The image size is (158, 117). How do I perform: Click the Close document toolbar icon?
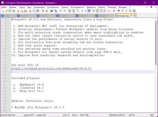[18, 11]
